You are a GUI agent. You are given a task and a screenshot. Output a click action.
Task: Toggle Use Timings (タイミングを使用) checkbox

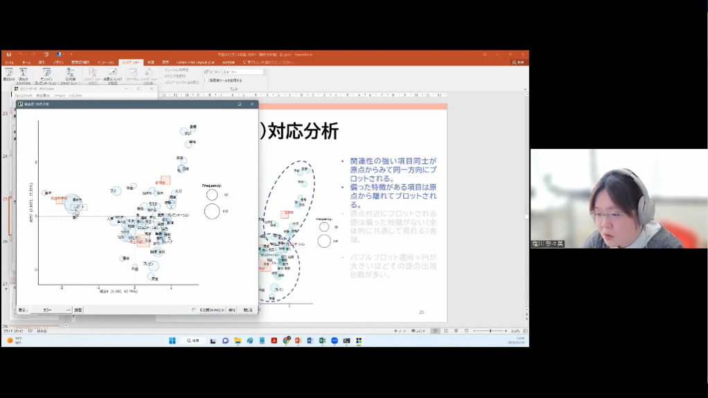tap(161, 76)
